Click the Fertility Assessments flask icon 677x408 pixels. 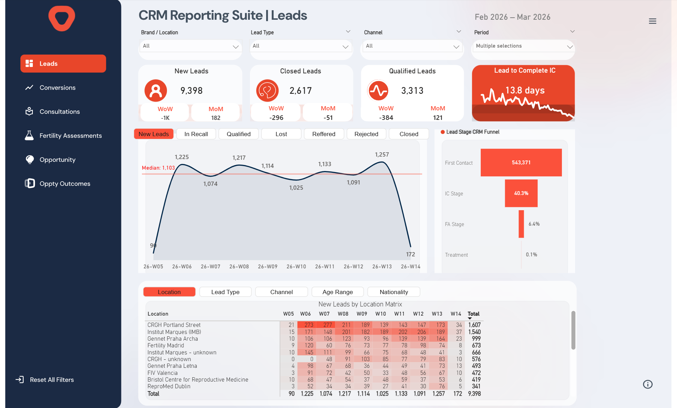tap(29, 135)
